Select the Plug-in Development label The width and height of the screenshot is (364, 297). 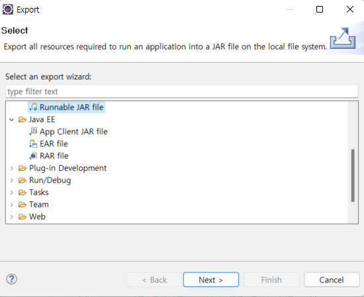click(x=68, y=168)
